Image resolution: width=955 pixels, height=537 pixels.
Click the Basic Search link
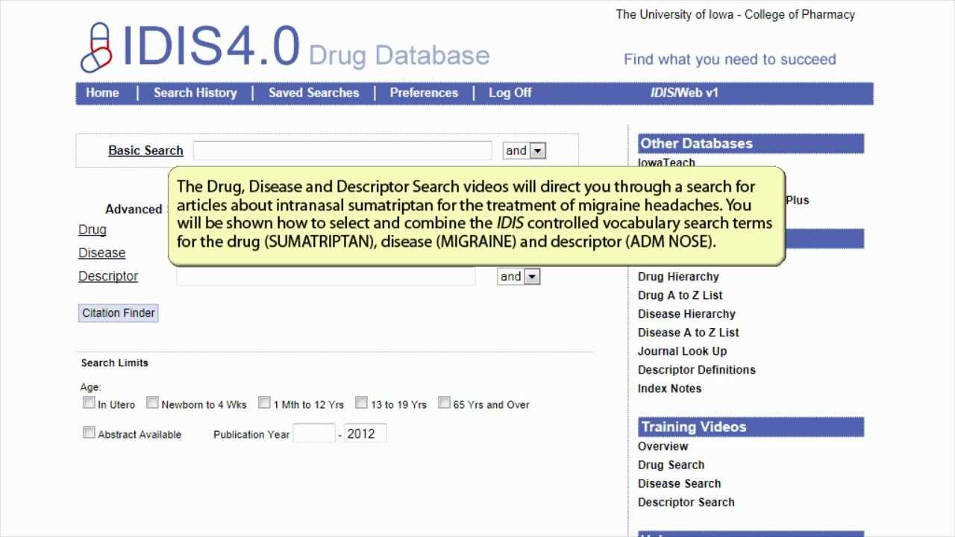(x=145, y=151)
